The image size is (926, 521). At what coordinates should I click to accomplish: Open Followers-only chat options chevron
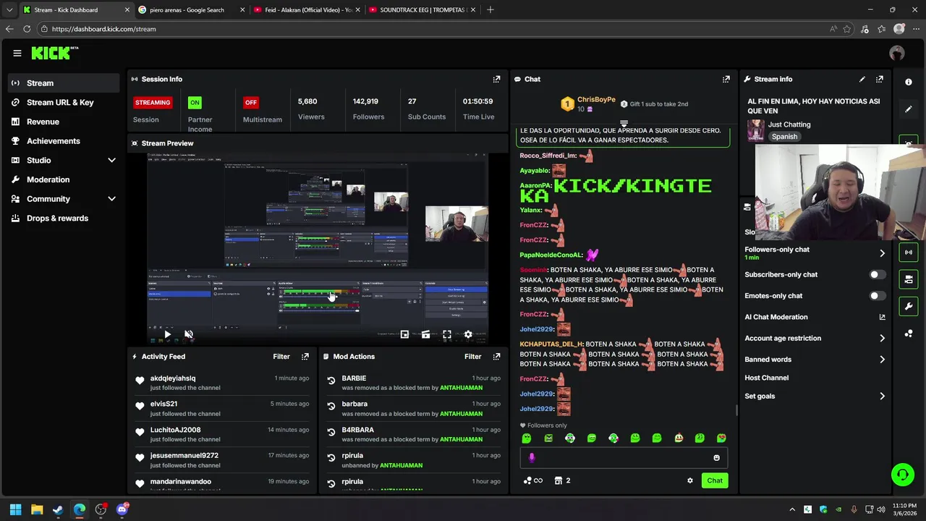click(882, 253)
